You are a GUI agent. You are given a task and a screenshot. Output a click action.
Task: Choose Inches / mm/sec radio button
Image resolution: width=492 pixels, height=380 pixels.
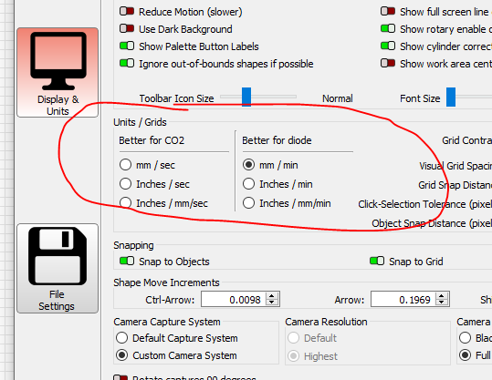coord(126,203)
